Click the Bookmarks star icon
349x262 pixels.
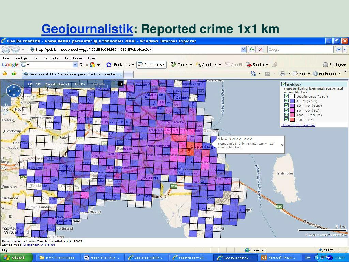109,64
